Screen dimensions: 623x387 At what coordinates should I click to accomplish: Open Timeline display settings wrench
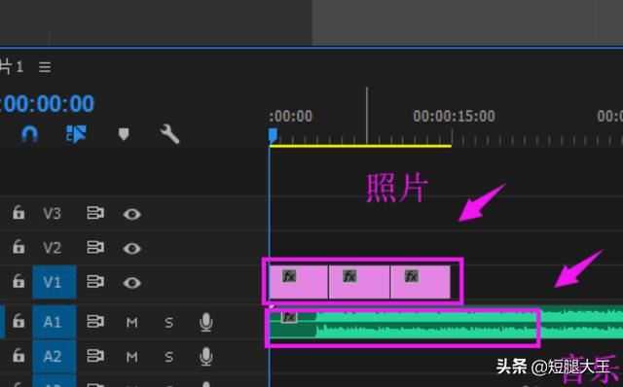[169, 134]
